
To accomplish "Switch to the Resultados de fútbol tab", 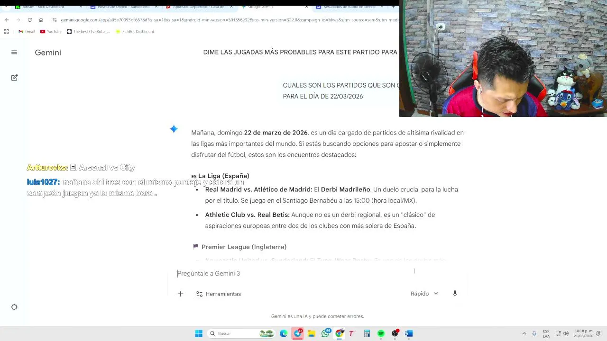I will pos(349,7).
